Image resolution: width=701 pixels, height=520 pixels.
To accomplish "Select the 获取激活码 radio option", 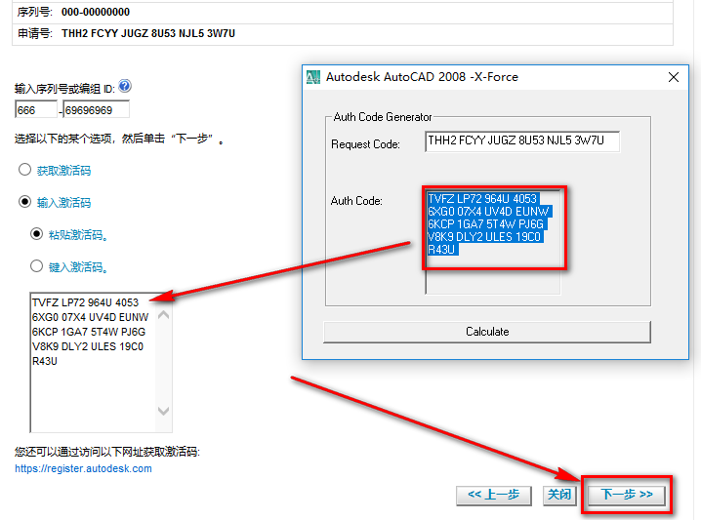I will (x=24, y=171).
